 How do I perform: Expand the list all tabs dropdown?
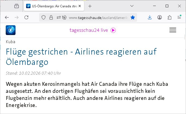click(132, 6)
